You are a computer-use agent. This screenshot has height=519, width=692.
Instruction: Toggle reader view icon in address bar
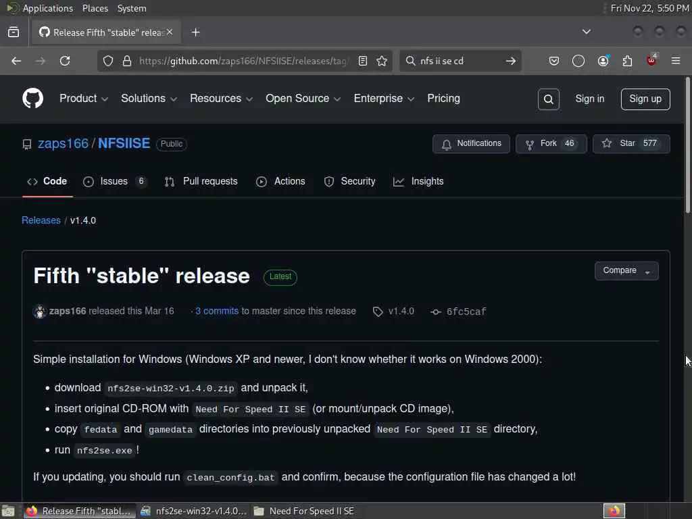click(363, 61)
